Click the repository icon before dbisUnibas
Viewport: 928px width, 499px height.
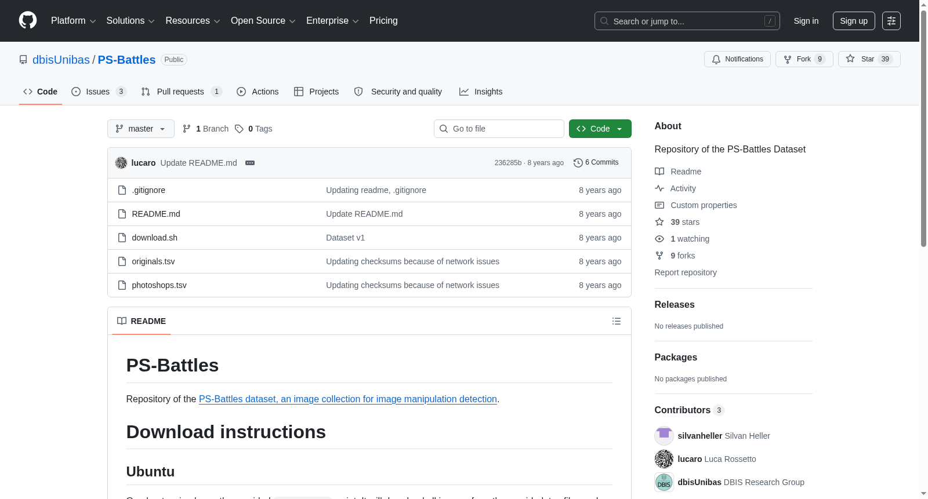pos(23,60)
